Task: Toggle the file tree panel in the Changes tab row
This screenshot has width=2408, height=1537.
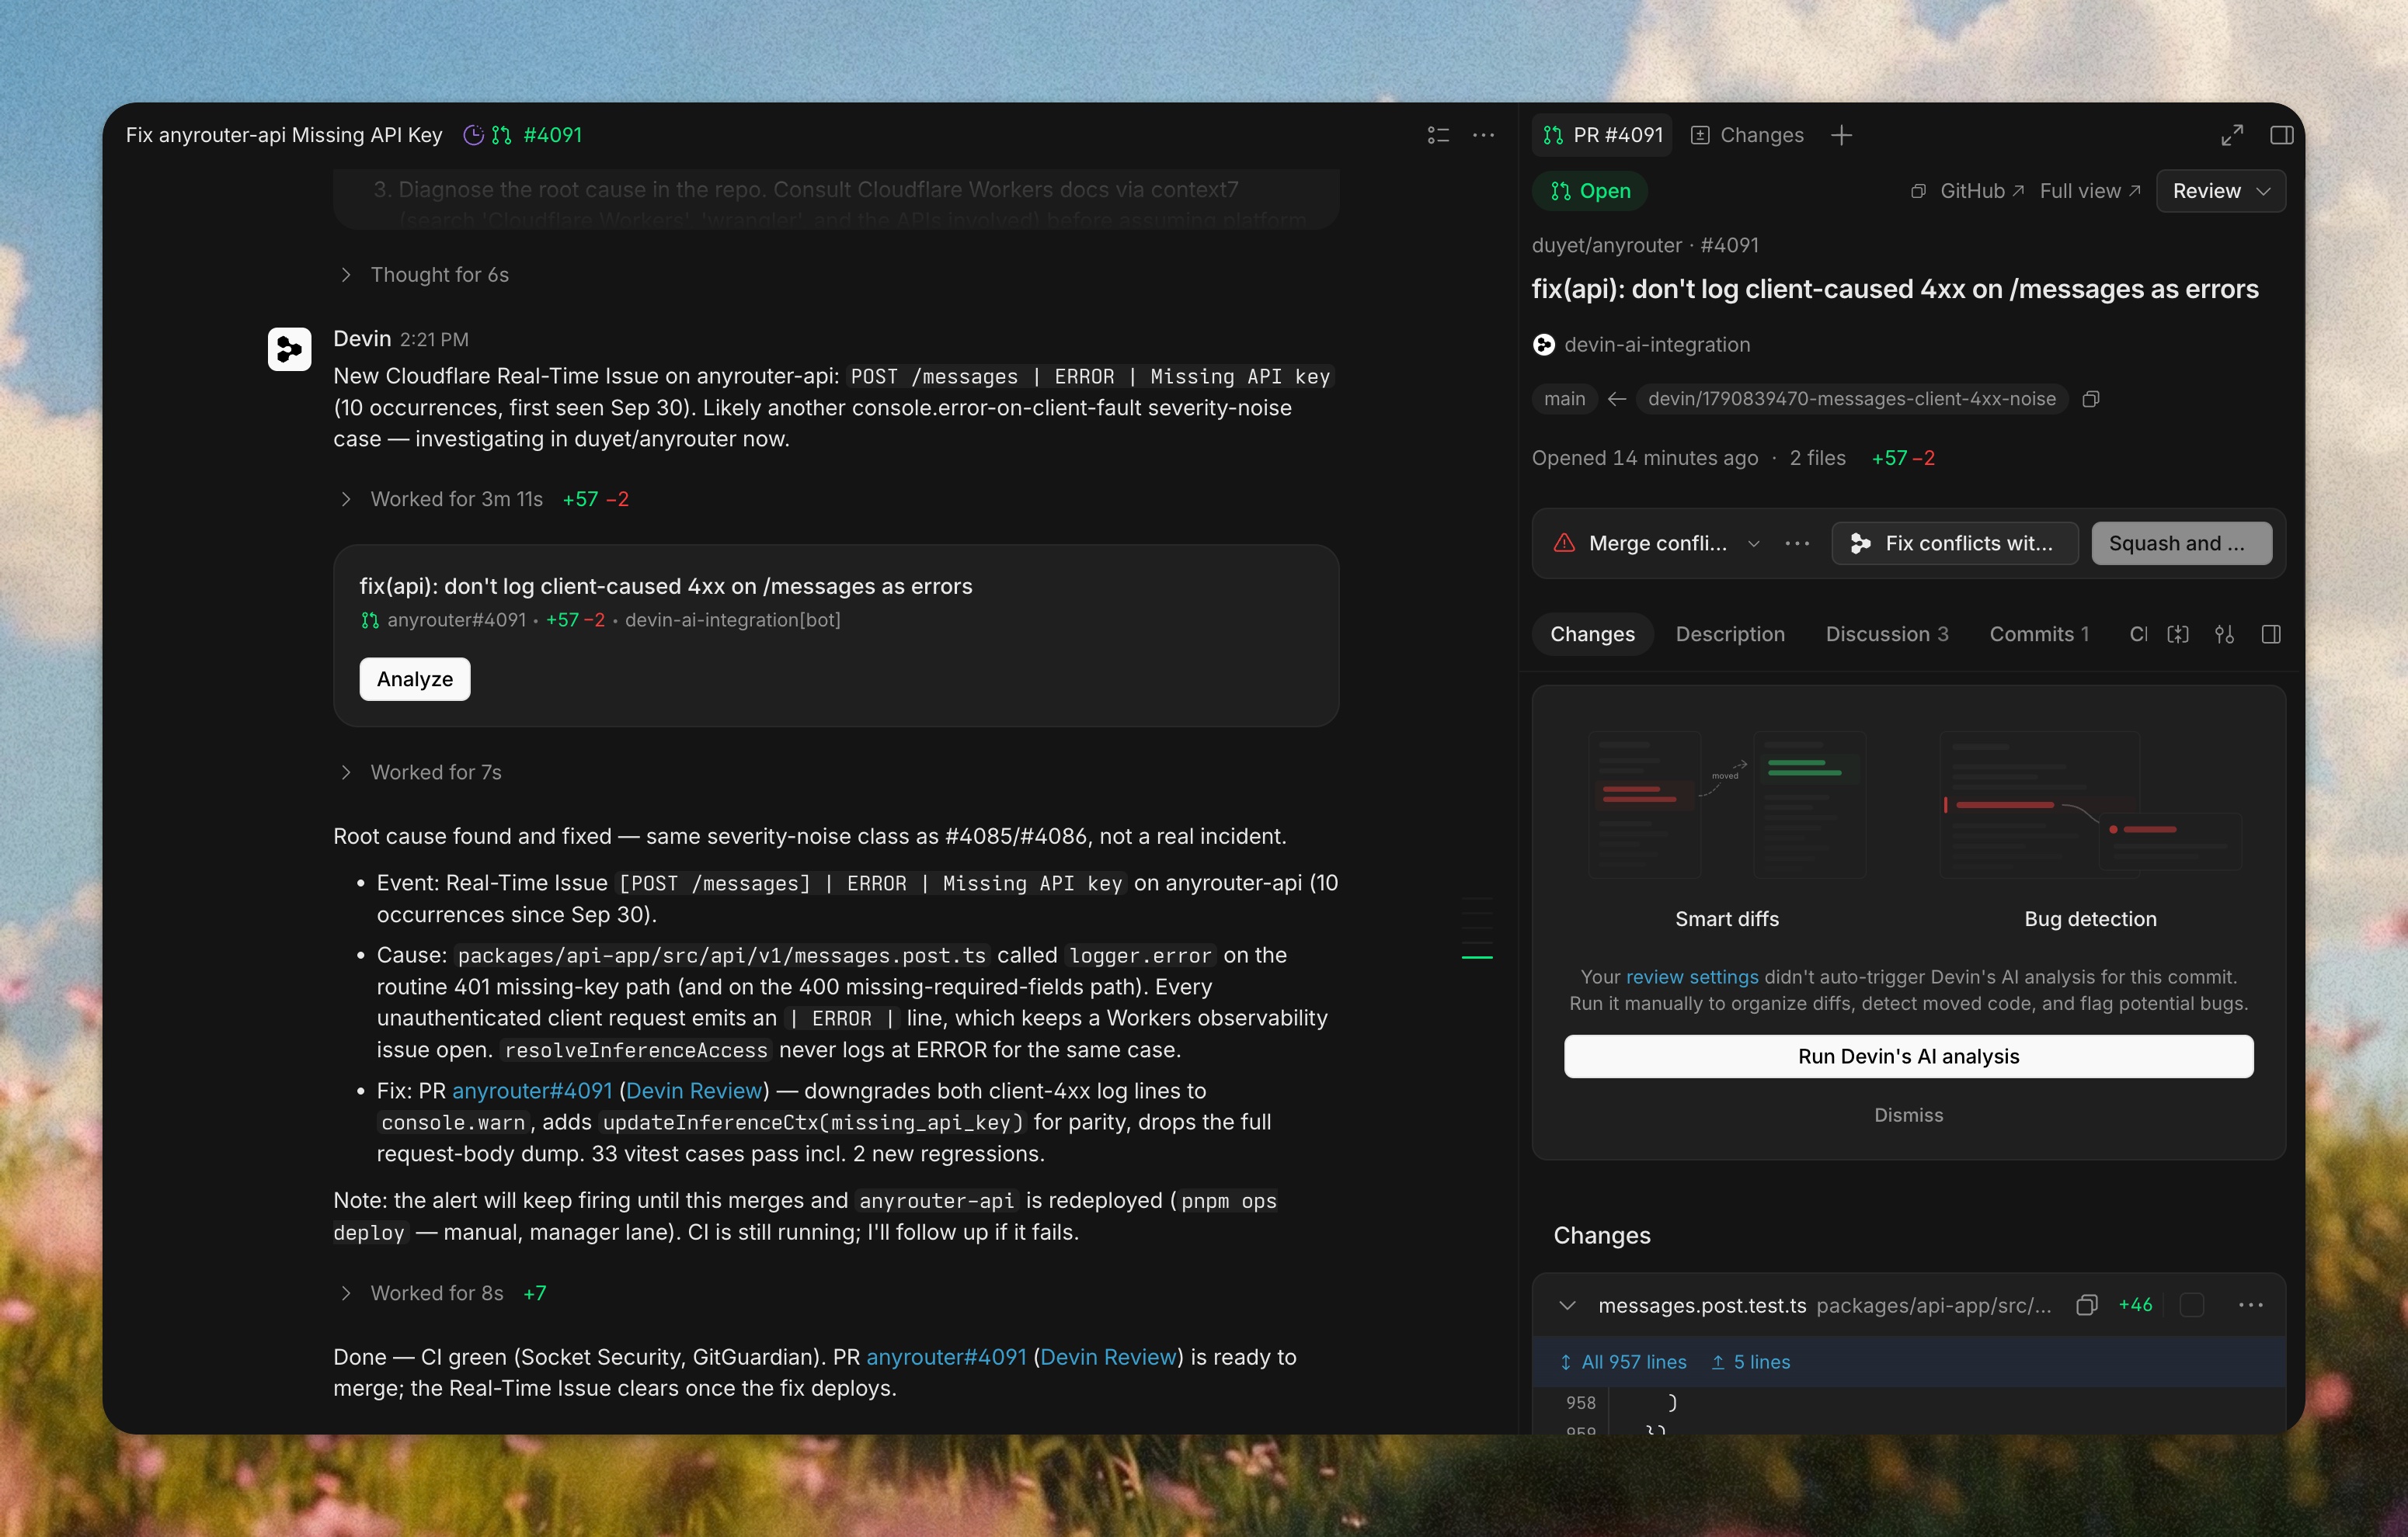Action: [x=2271, y=634]
